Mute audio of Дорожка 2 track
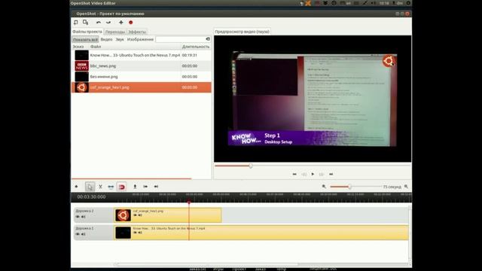The width and height of the screenshot is (482, 271). 84,217
